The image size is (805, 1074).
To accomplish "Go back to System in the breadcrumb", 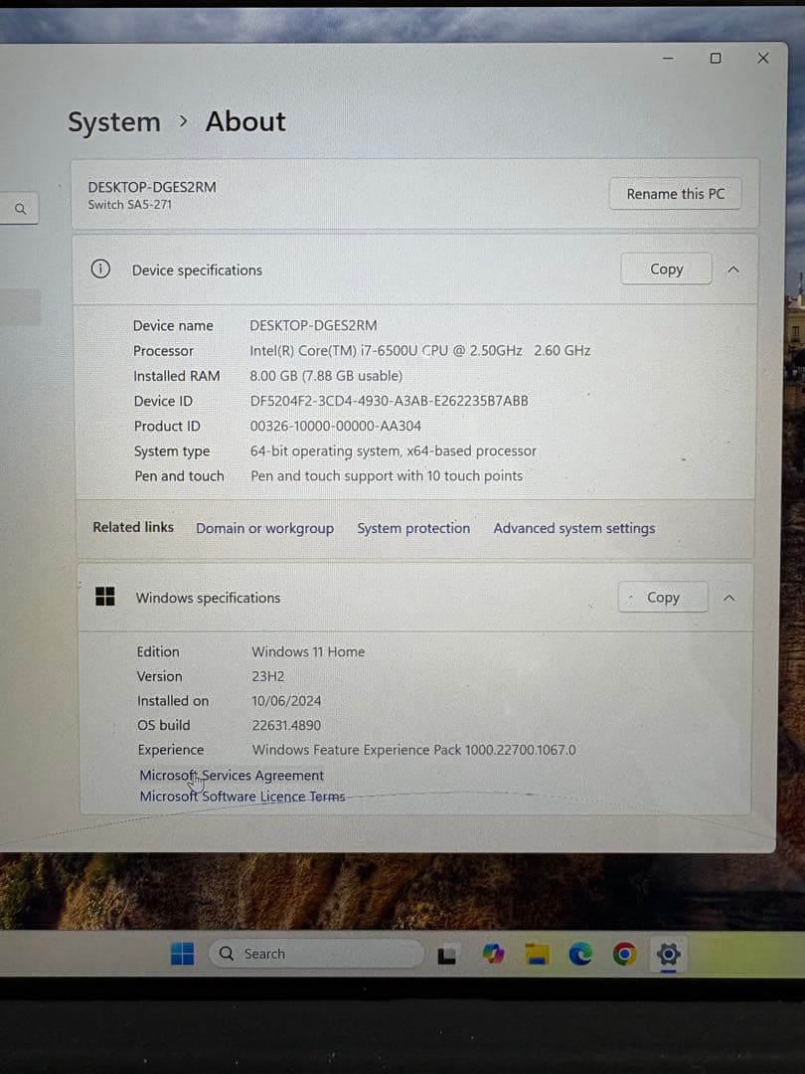I will point(113,121).
